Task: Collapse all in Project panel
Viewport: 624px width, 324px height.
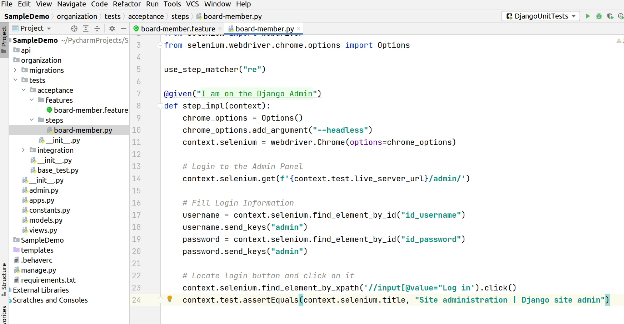Action: tap(97, 29)
